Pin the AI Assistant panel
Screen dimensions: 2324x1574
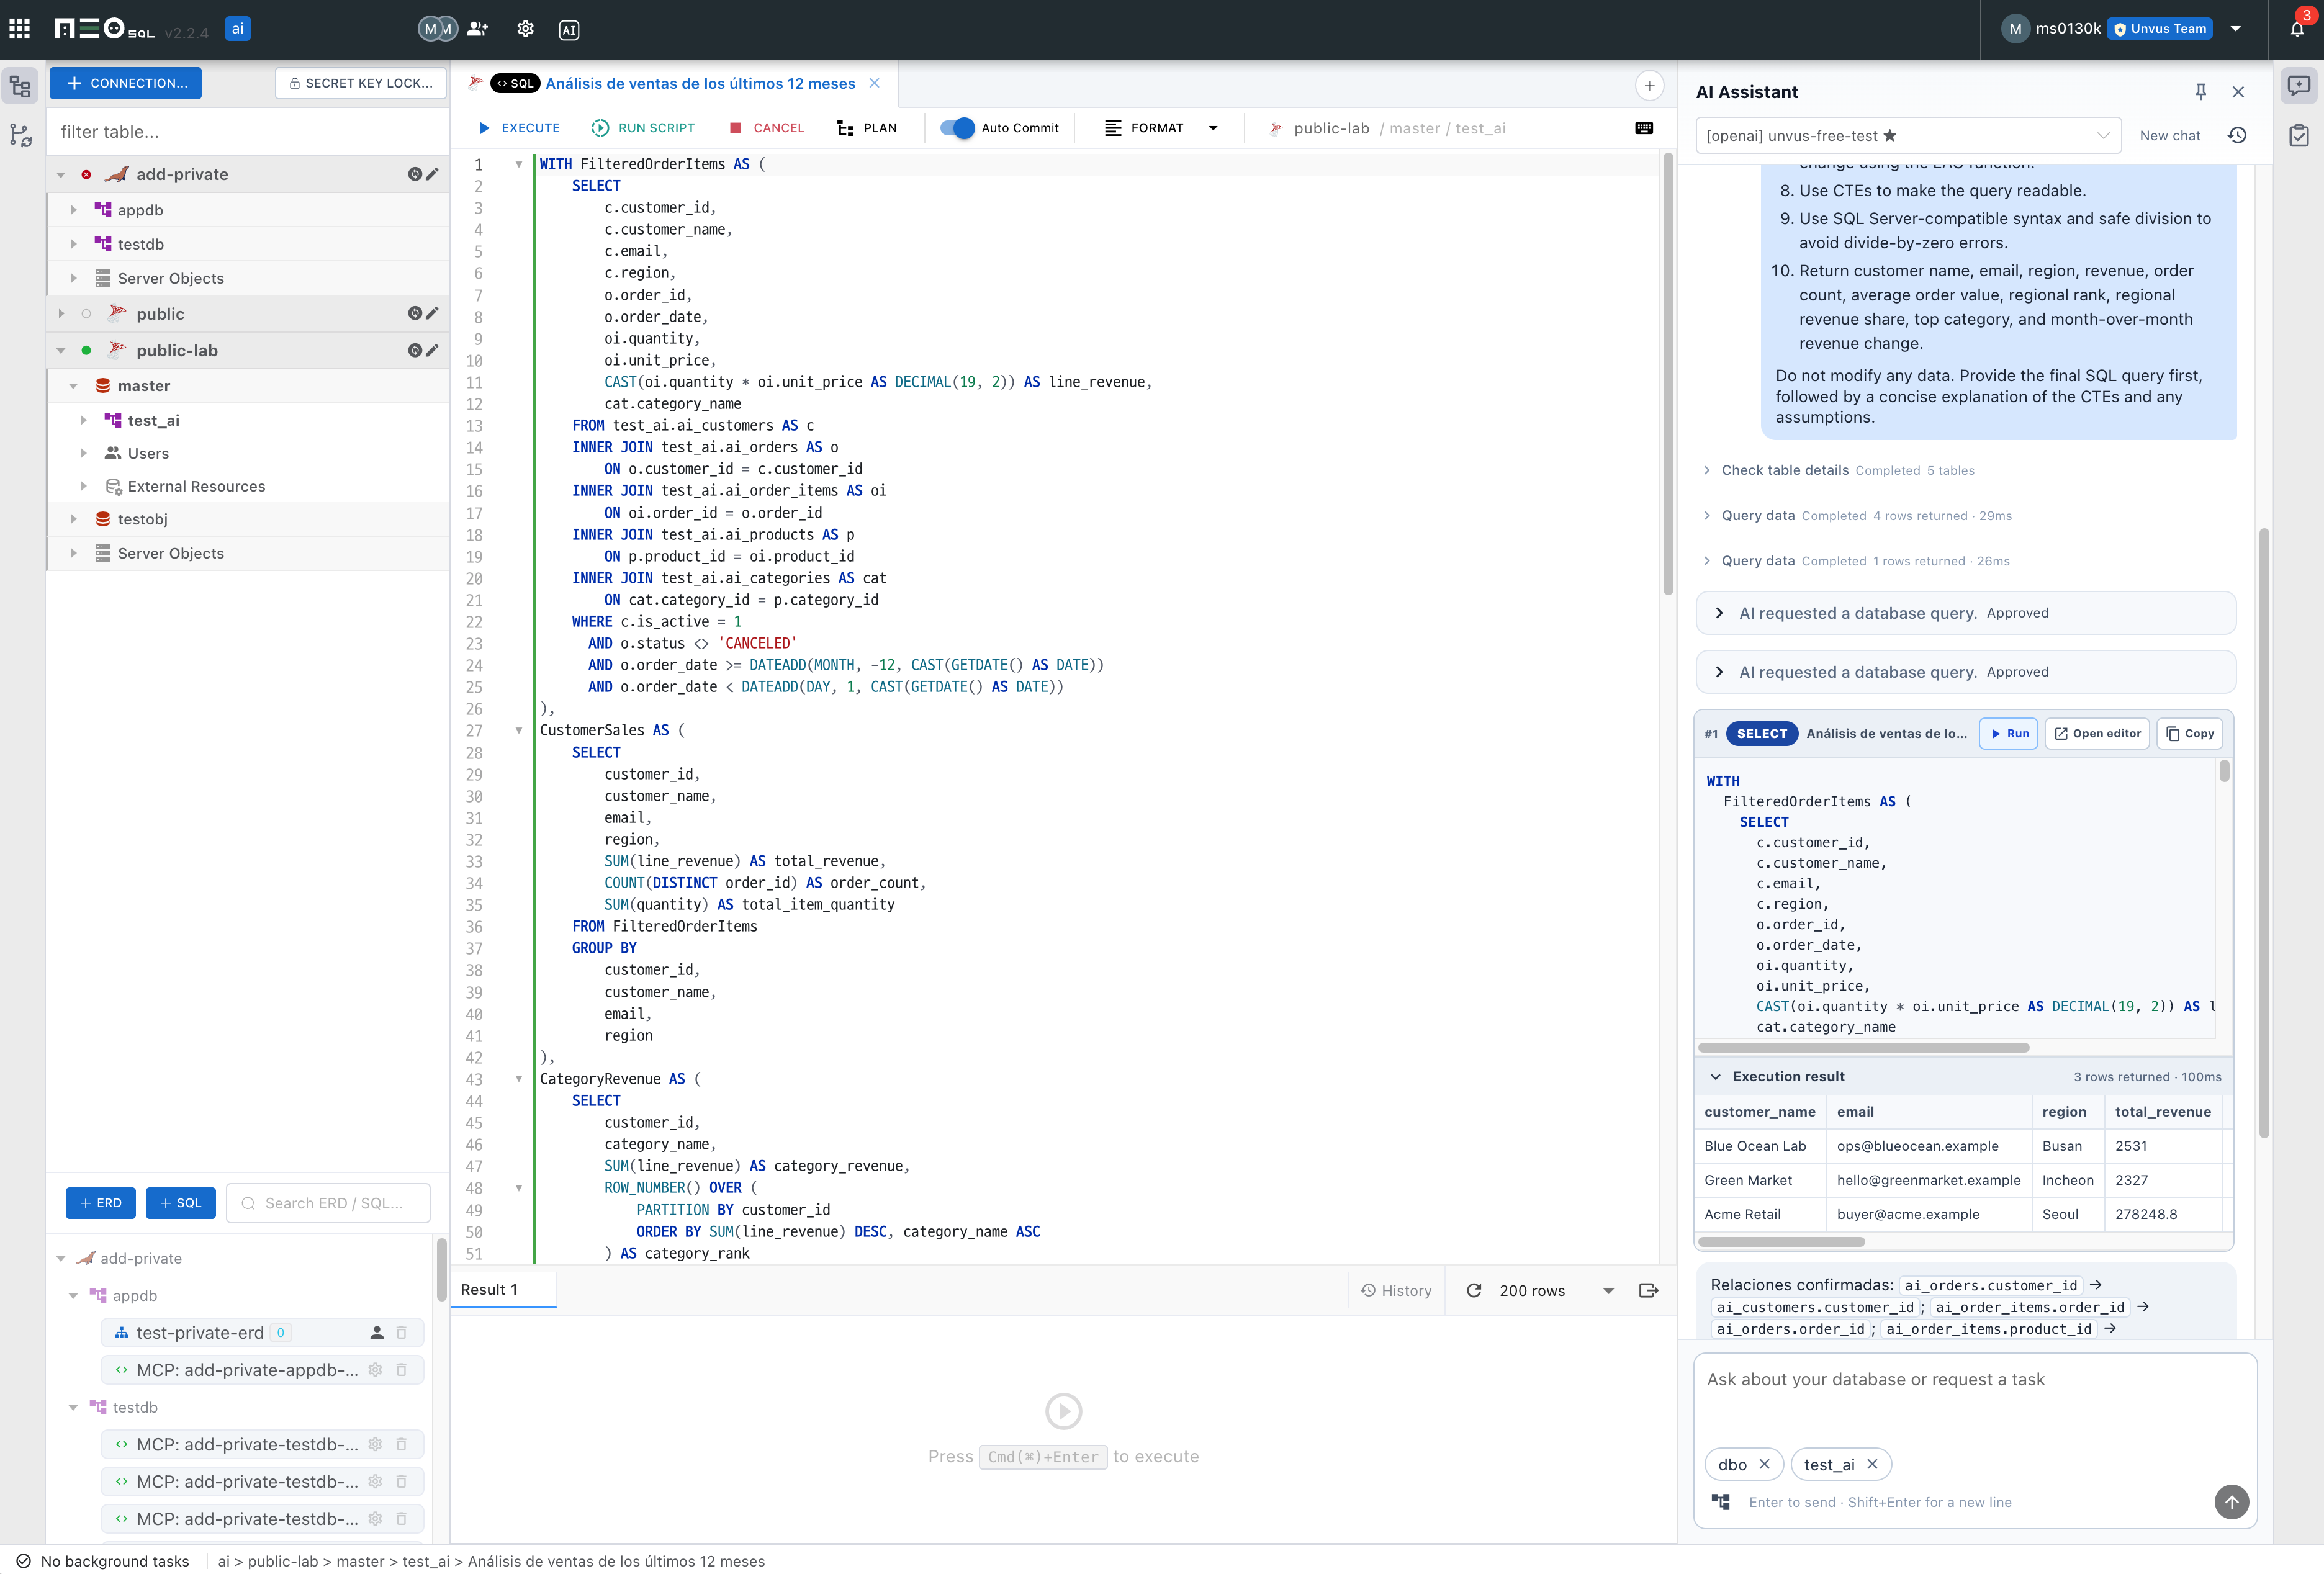[2200, 91]
